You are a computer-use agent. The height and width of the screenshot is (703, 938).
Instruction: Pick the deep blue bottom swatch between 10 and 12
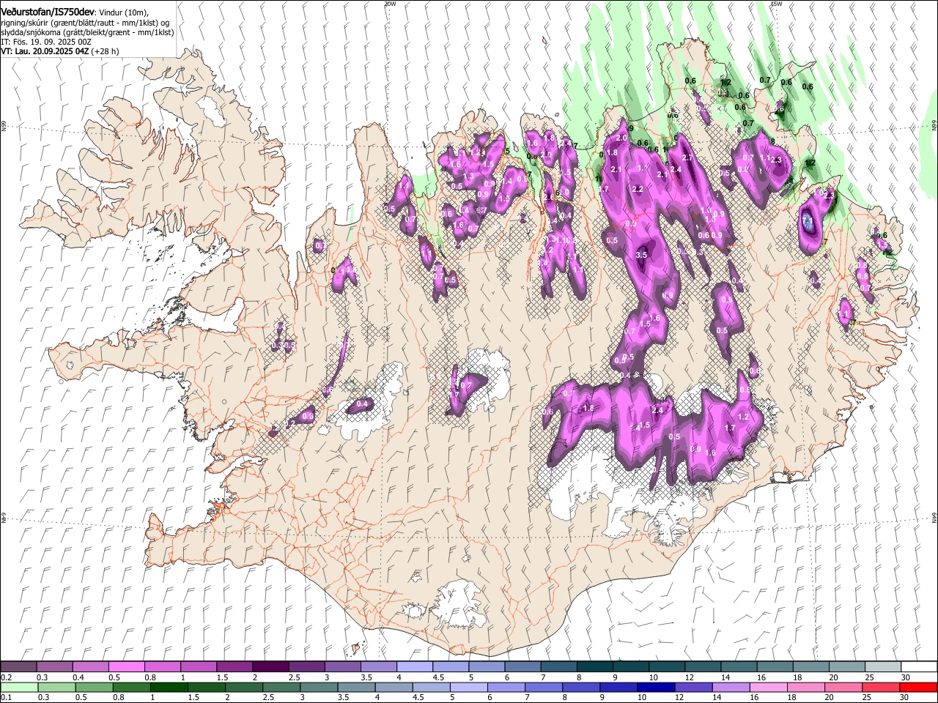tap(656, 687)
